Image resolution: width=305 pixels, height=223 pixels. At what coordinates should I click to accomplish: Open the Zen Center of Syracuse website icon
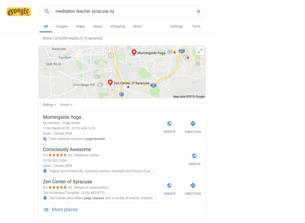point(169,185)
